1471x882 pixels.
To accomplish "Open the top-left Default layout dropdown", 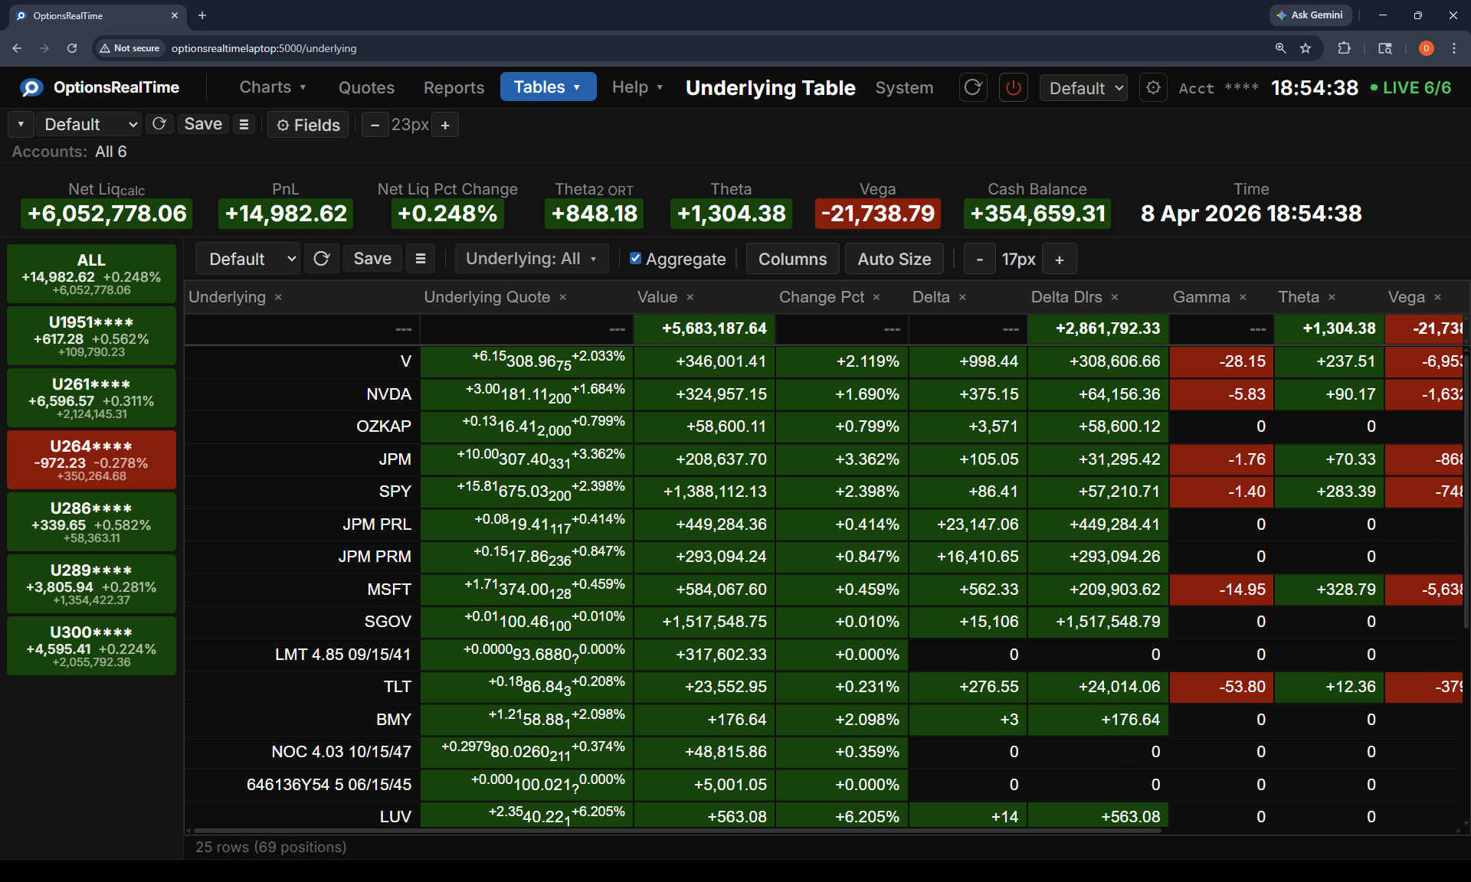I will point(90,124).
